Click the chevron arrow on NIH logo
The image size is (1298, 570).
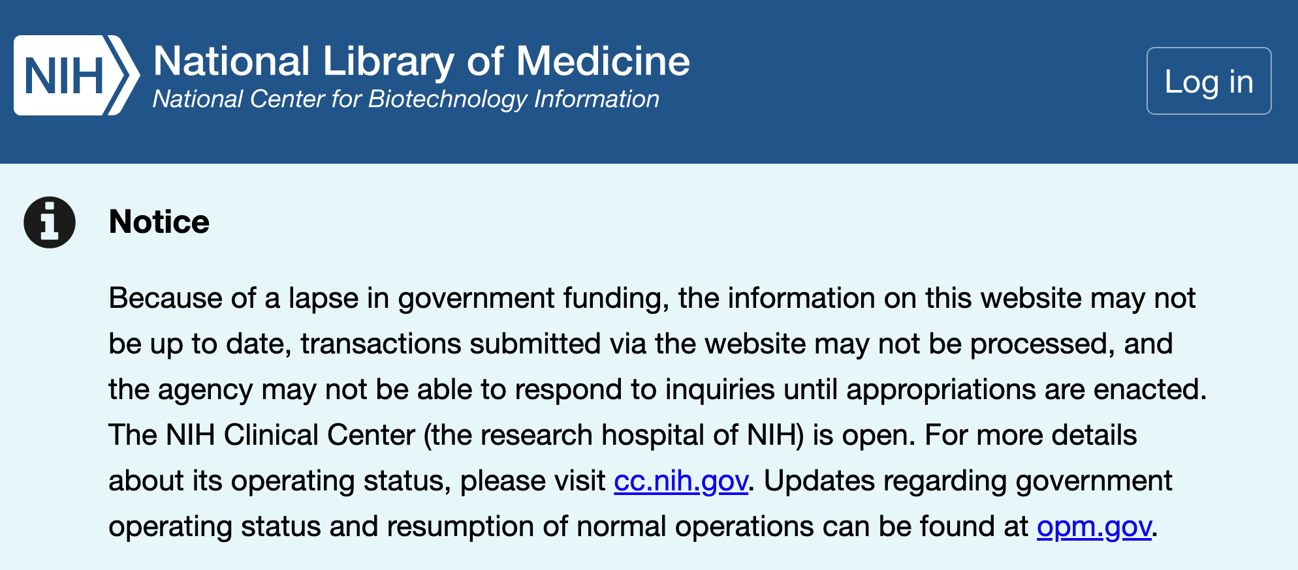(x=124, y=76)
